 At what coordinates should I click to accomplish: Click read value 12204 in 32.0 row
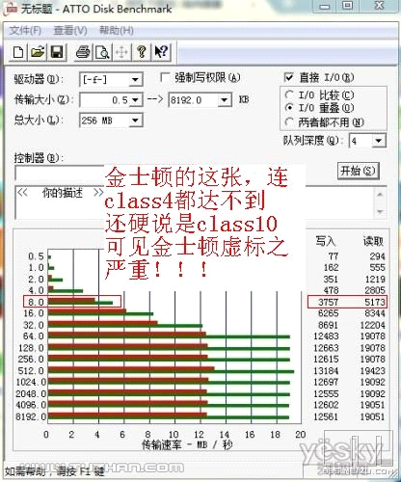pyautogui.click(x=372, y=325)
